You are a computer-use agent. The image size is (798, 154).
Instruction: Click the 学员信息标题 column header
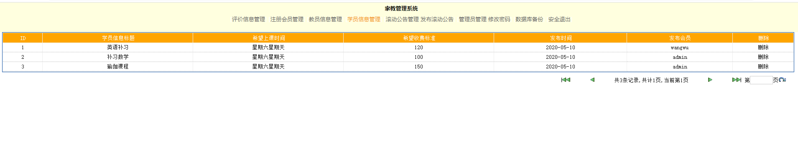coord(118,38)
